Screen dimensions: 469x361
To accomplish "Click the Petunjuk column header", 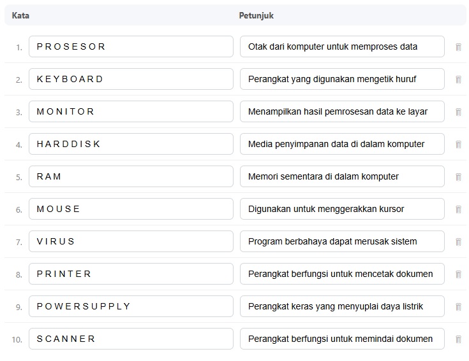I will click(x=257, y=15).
